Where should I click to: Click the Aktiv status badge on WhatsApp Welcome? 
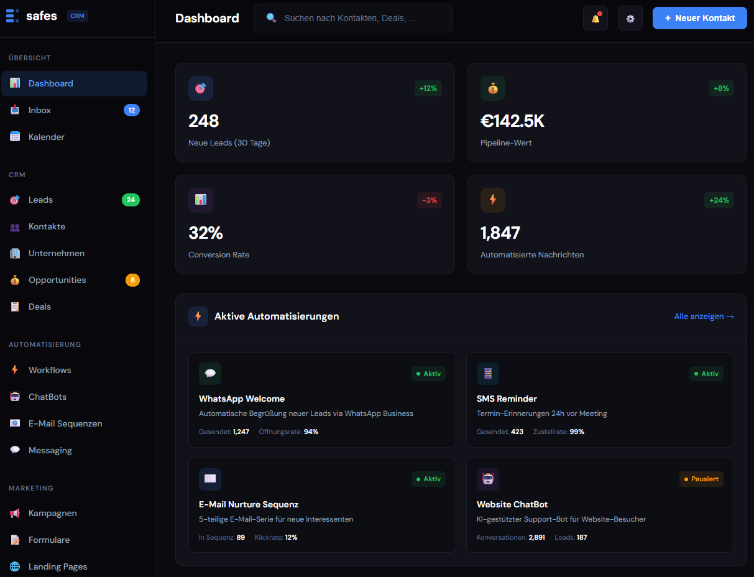click(428, 374)
